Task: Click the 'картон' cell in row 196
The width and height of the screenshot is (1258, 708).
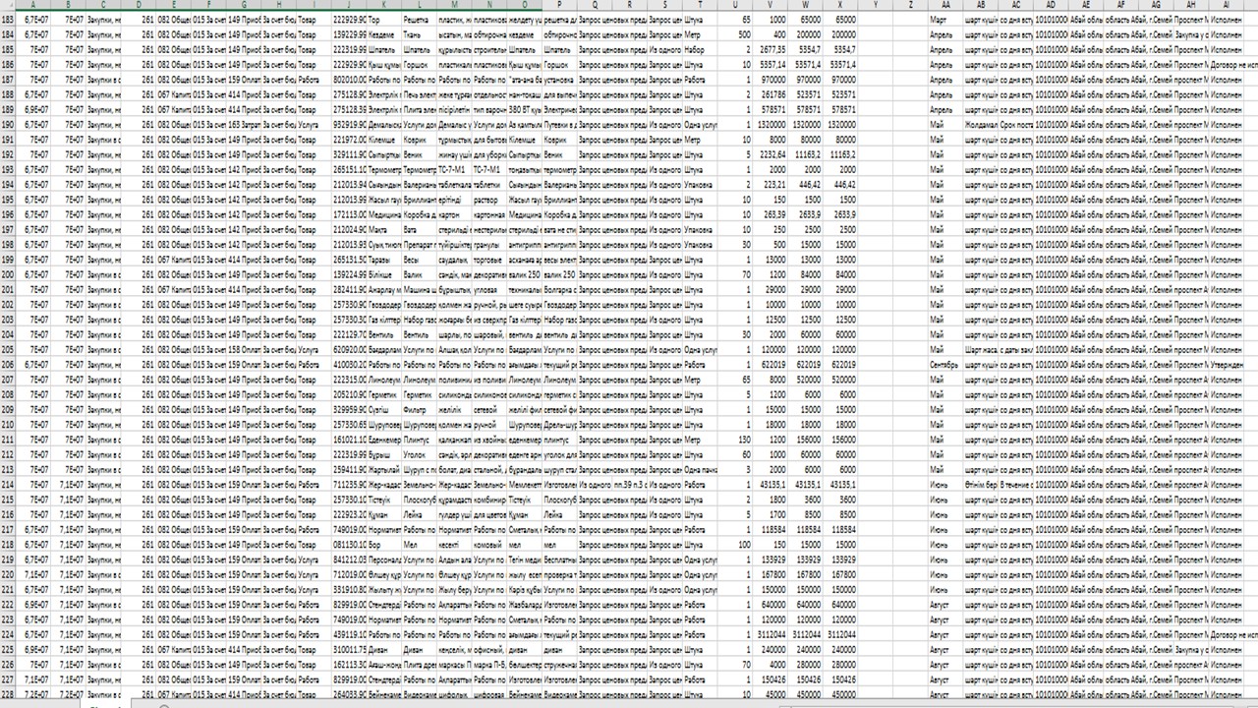Action: click(x=454, y=214)
